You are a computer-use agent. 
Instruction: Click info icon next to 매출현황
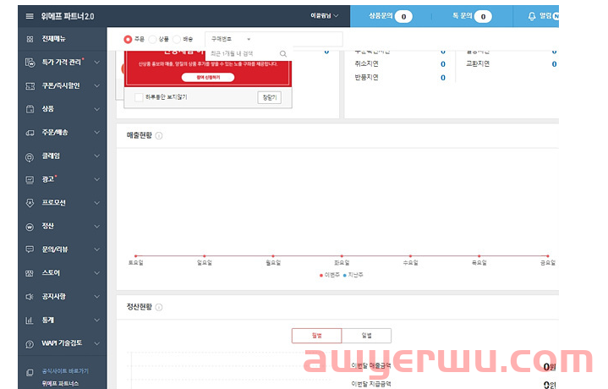[x=159, y=135]
